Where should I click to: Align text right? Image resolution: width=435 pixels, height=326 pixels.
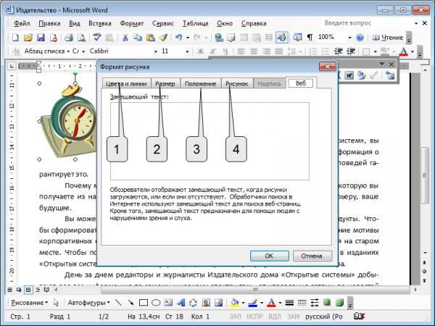(x=266, y=51)
